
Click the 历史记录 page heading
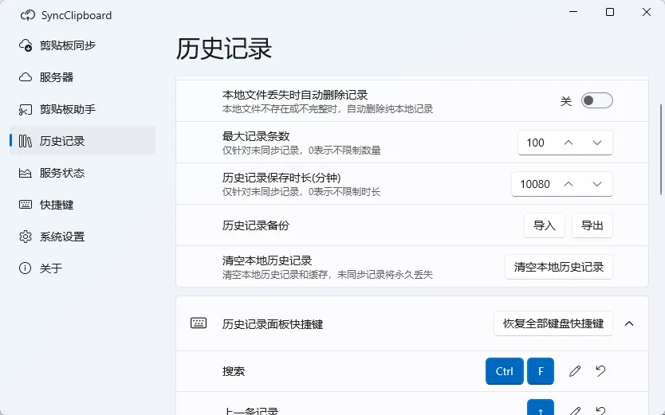click(223, 49)
